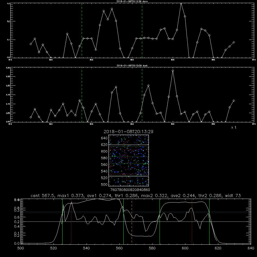Screen dimensions: 257x257
Task: Select the 'widt 73' value in the stats header
Action: (233, 196)
